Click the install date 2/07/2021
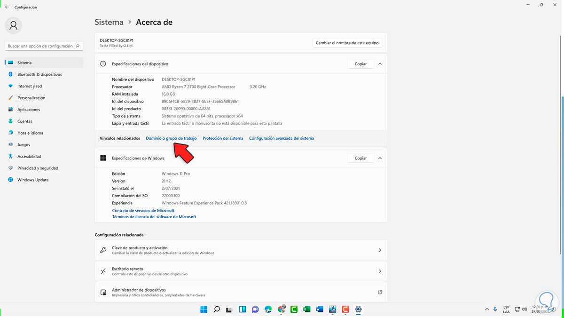This screenshot has height=318, width=564. tap(171, 188)
